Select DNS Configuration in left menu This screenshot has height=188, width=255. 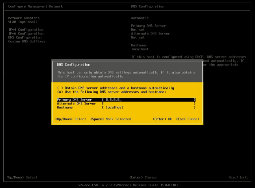point(25,37)
